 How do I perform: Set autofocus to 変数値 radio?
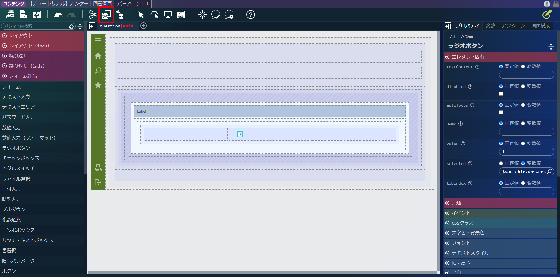[523, 105]
